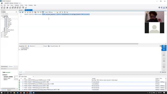Create new stored procedure icon
Screen dimensions: 167x94
[x=18, y=8]
